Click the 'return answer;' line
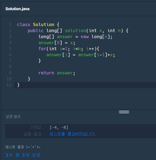156x160 pixels. (x=57, y=73)
